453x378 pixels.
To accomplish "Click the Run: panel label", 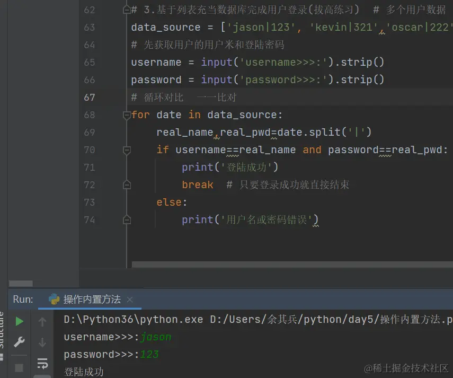I will click(23, 300).
